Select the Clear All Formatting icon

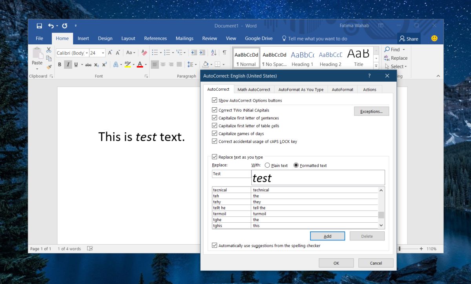tap(144, 52)
